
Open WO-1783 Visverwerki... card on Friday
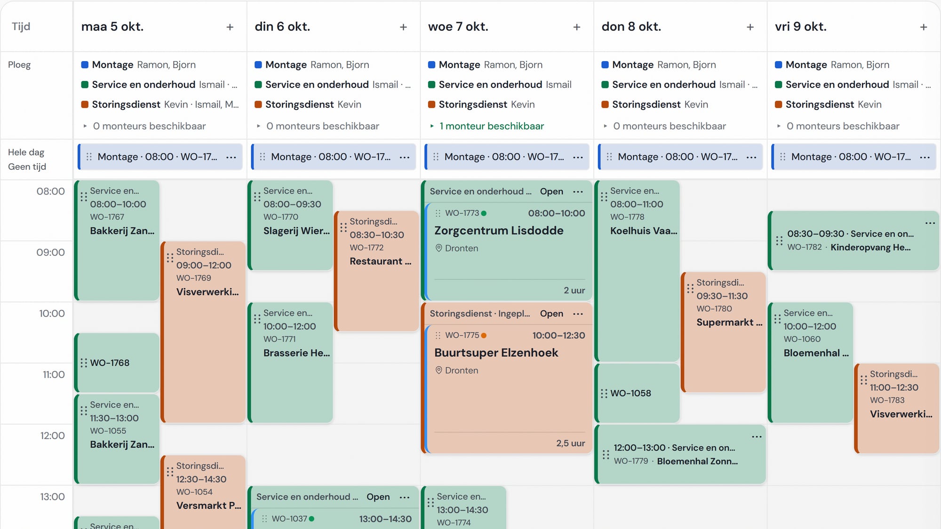click(897, 409)
